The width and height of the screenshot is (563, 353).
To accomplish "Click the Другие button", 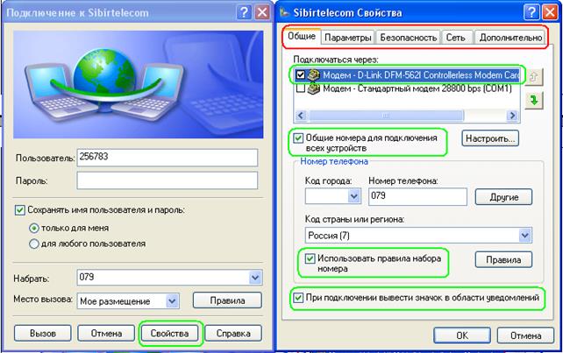I will (x=503, y=197).
